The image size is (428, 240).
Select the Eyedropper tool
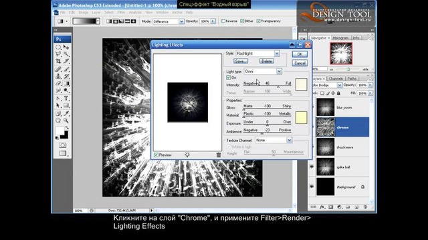[x=66, y=113]
